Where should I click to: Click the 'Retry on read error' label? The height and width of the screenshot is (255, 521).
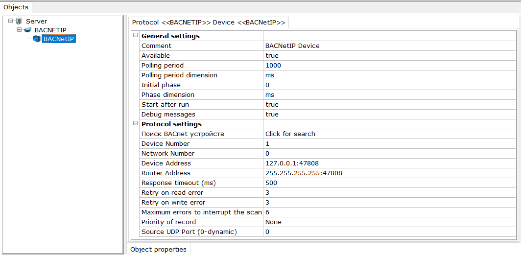172,193
